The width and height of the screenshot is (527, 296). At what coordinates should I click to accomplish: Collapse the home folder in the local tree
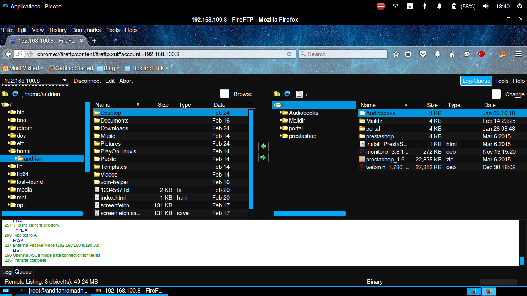10,151
